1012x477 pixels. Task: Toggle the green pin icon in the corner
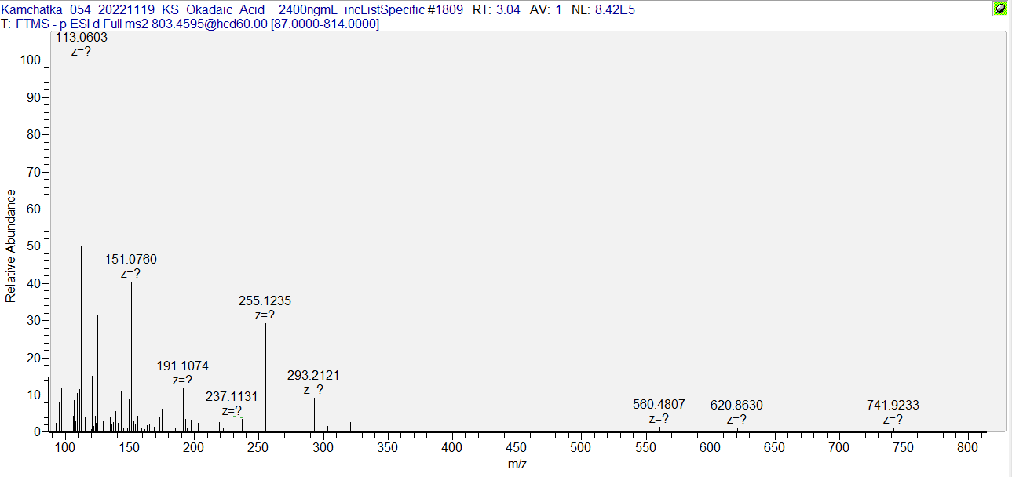pos(999,9)
